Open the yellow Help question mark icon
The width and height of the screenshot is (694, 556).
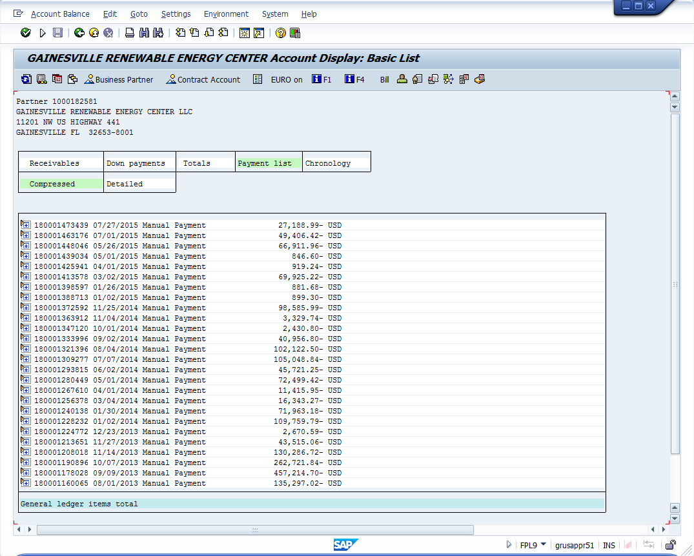[x=281, y=33]
